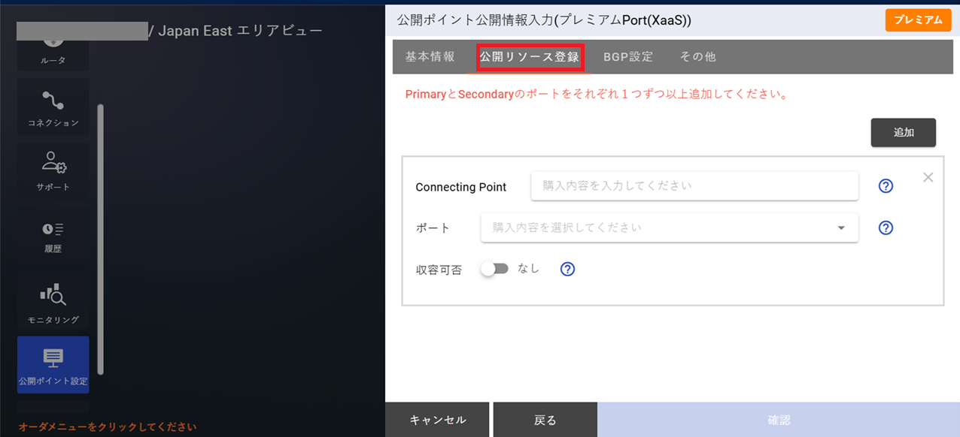Click the help icon next to ポート
This screenshot has width=960, height=437.
(x=886, y=228)
